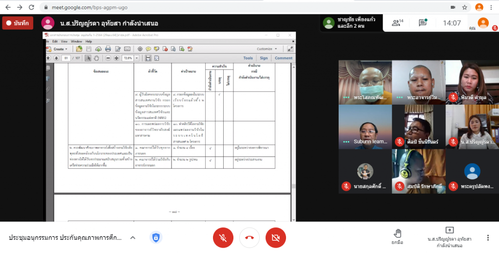Open the Comment pane in Acrobat
Viewport: 499px width, 253px height.
point(284,58)
